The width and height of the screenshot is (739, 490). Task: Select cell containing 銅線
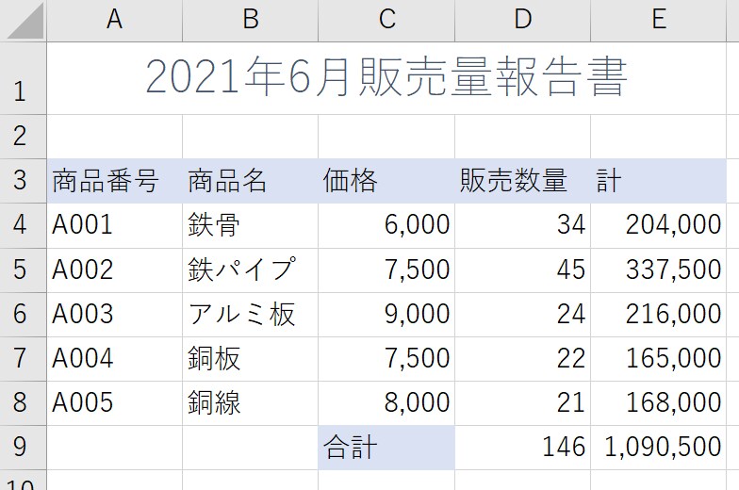click(x=251, y=403)
